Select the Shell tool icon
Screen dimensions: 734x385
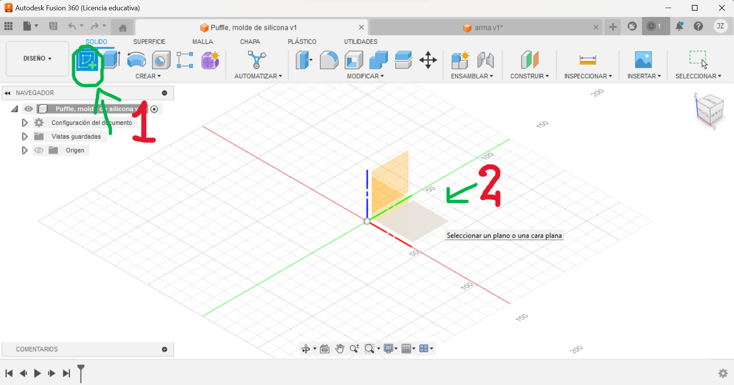(354, 60)
